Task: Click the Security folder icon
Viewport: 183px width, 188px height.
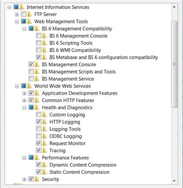Action: coord(37,179)
